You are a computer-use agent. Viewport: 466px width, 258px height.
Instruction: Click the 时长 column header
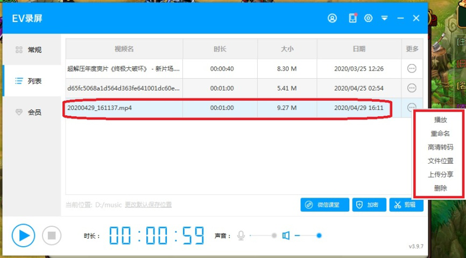[220, 49]
